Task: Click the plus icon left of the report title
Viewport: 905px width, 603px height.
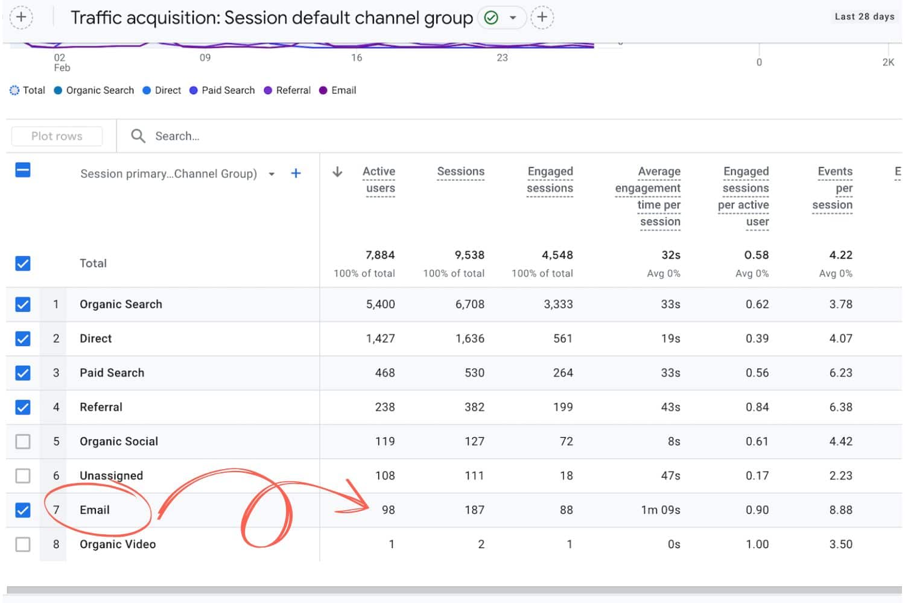Action: [x=21, y=17]
